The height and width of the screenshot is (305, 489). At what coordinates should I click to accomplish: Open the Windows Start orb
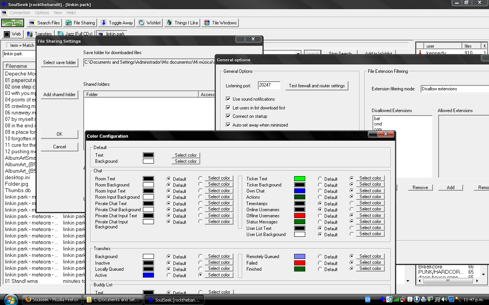11,299
